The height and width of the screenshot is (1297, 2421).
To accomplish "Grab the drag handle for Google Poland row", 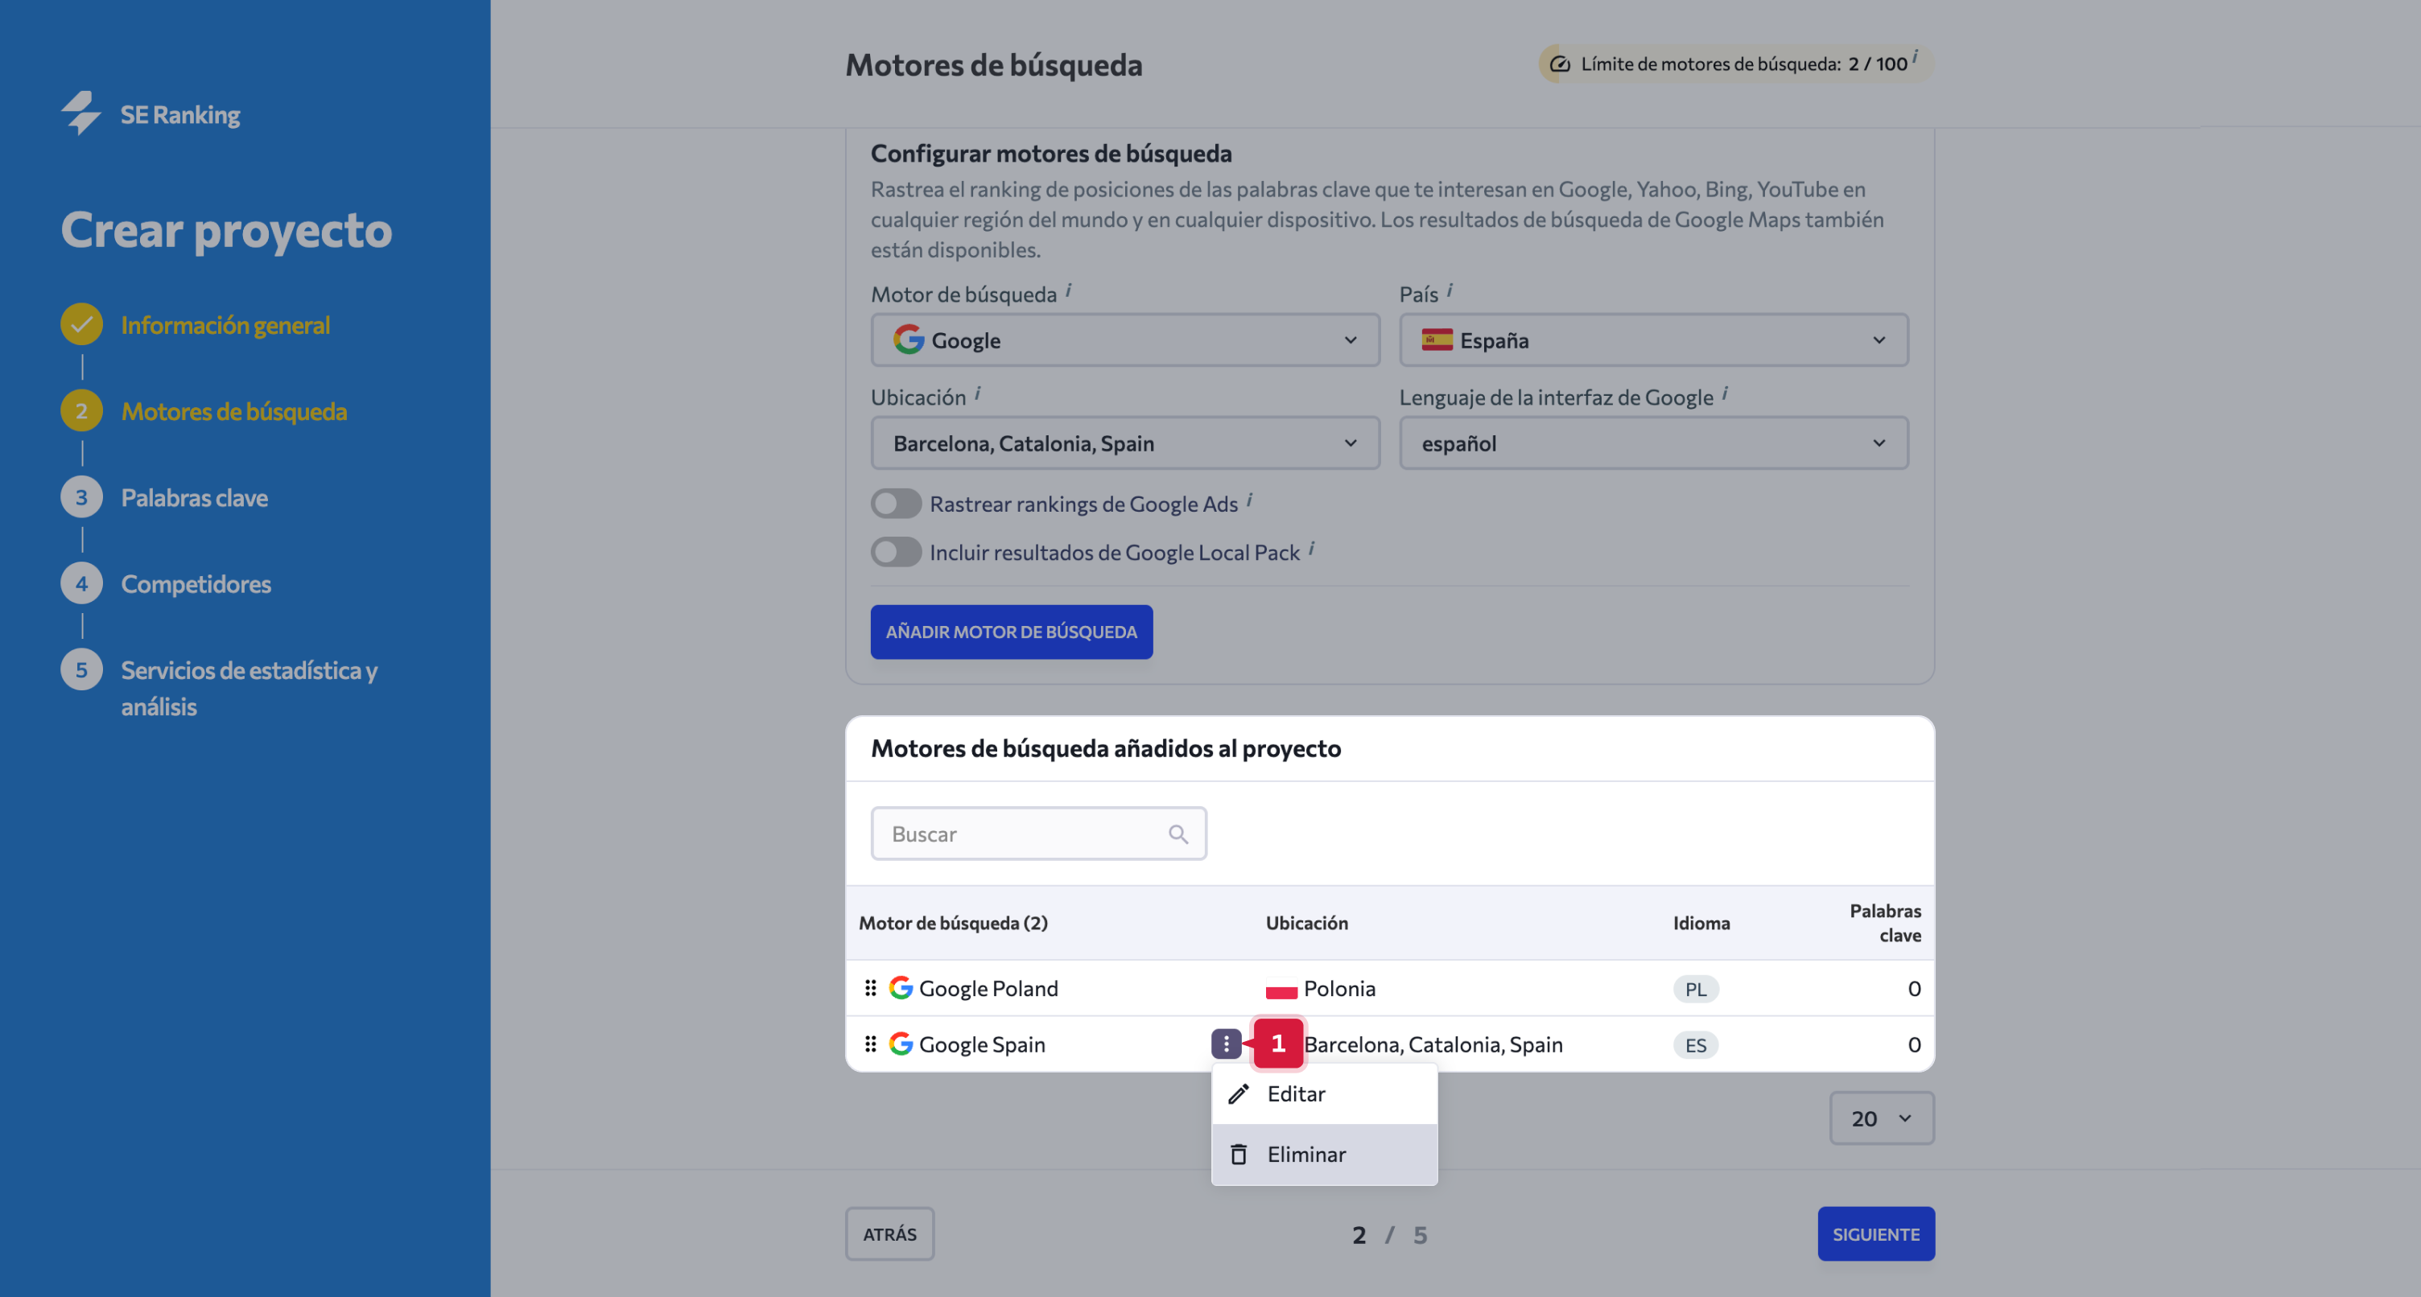I will click(x=870, y=988).
